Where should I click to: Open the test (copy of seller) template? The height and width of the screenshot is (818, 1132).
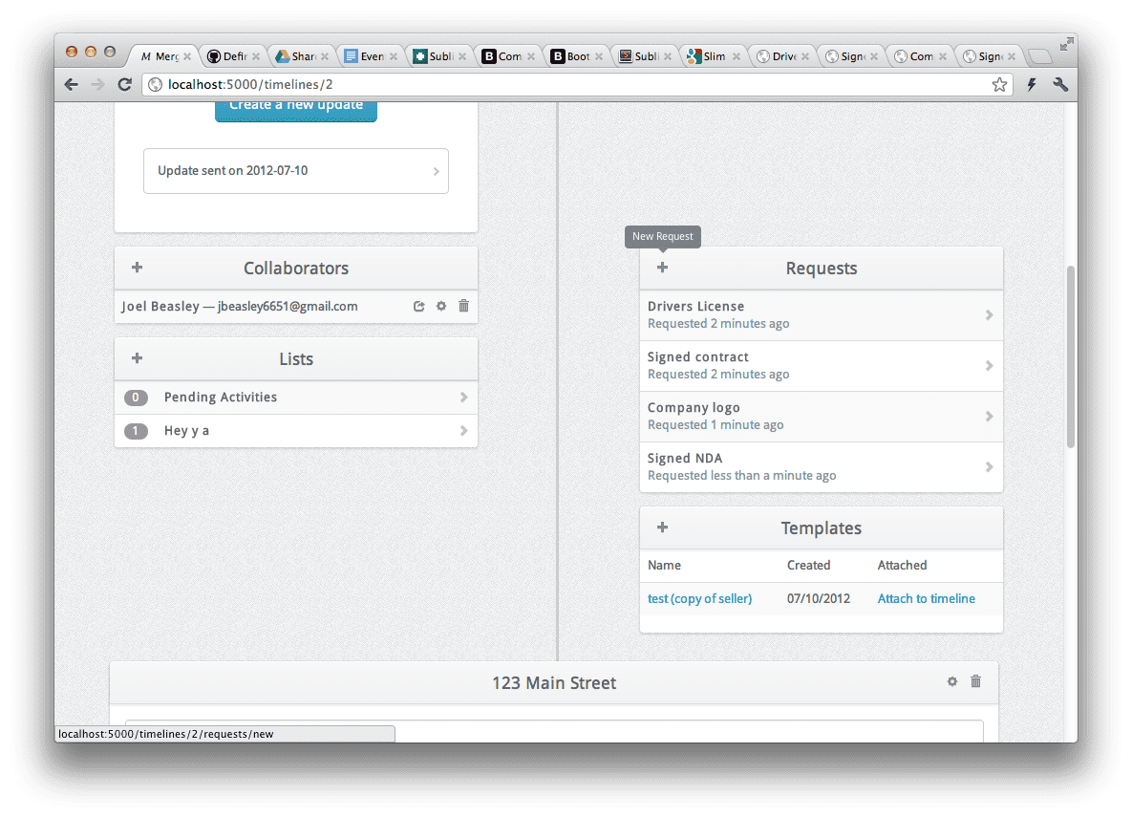699,598
